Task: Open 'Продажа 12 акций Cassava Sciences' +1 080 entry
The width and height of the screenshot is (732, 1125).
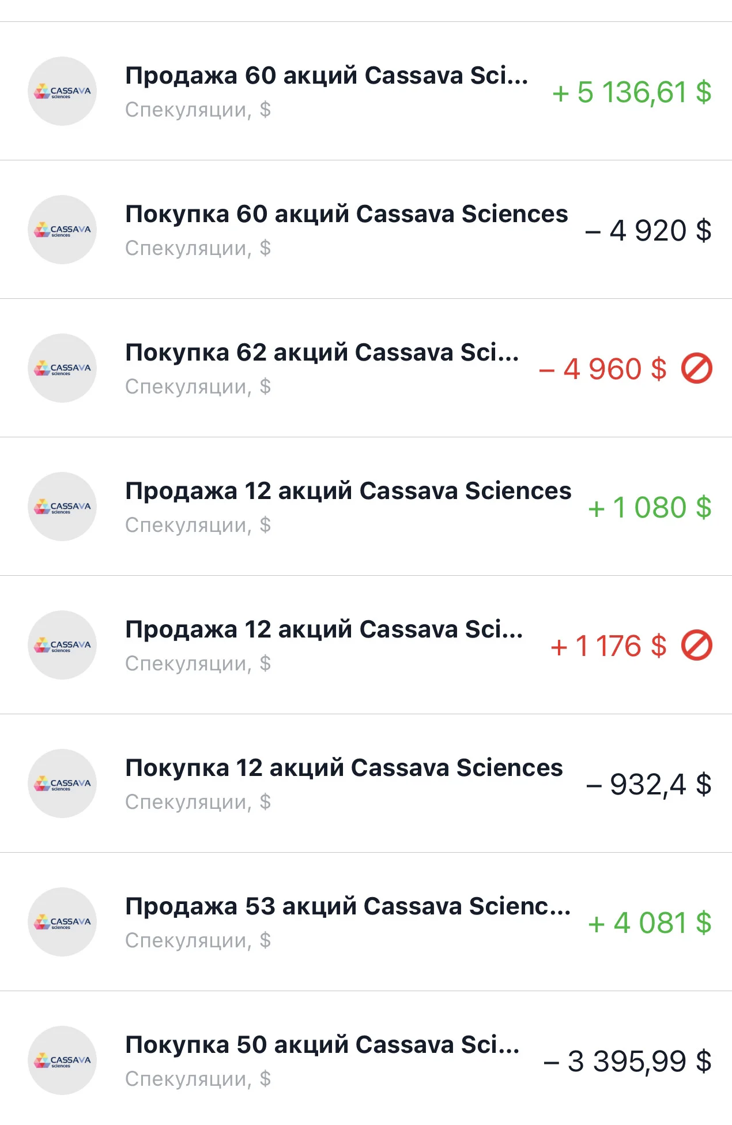Action: pos(366,507)
